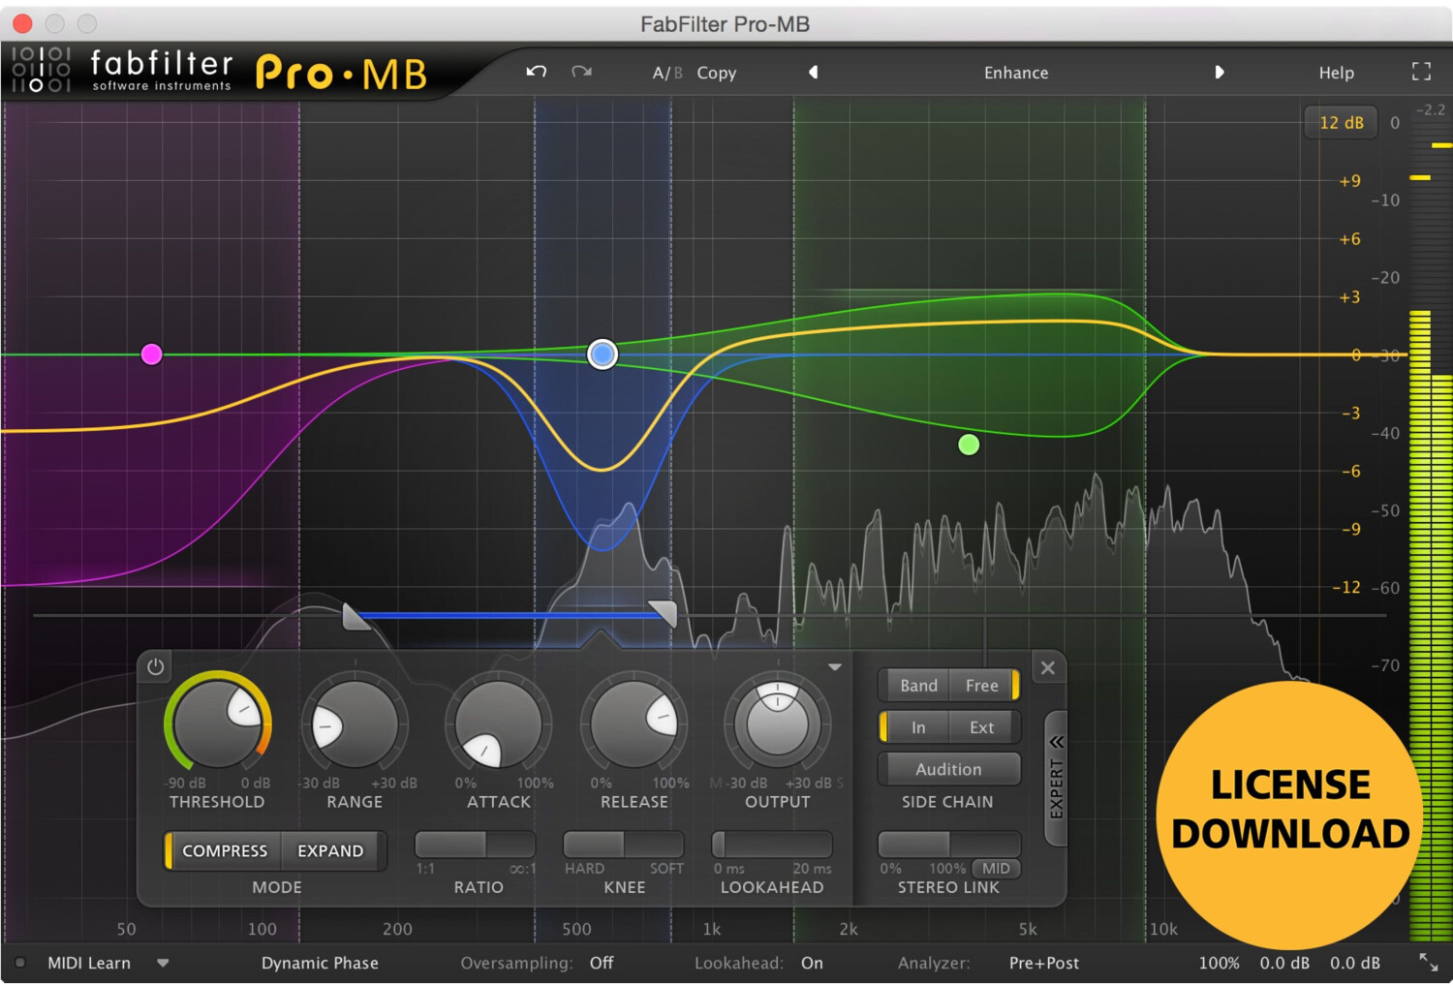Click Copy next to the A/B switch
1453x985 pixels.
tap(716, 72)
